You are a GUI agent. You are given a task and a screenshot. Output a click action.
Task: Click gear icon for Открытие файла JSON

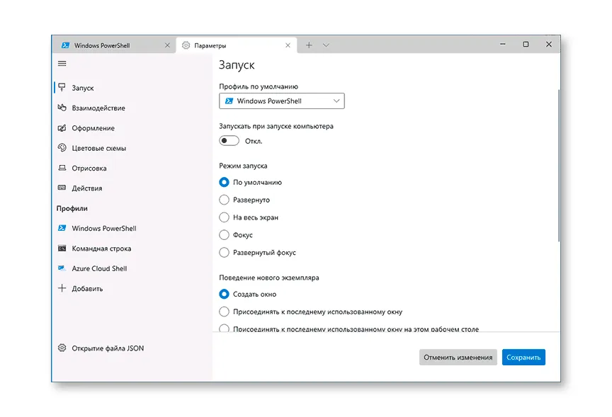pyautogui.click(x=62, y=348)
